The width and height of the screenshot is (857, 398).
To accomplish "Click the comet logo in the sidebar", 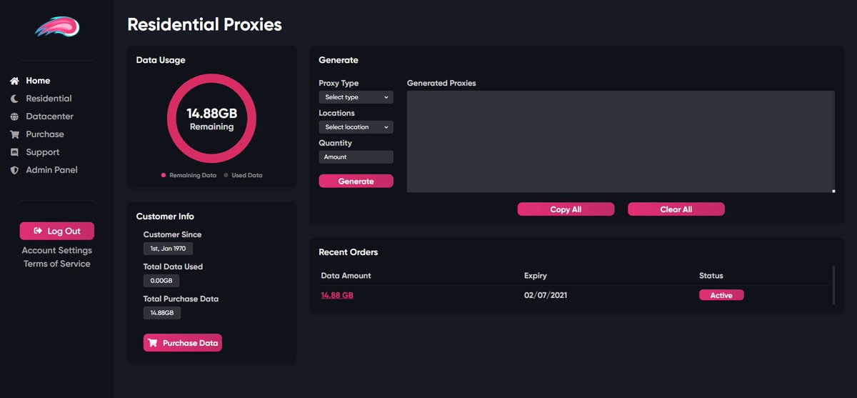I will pyautogui.click(x=57, y=27).
